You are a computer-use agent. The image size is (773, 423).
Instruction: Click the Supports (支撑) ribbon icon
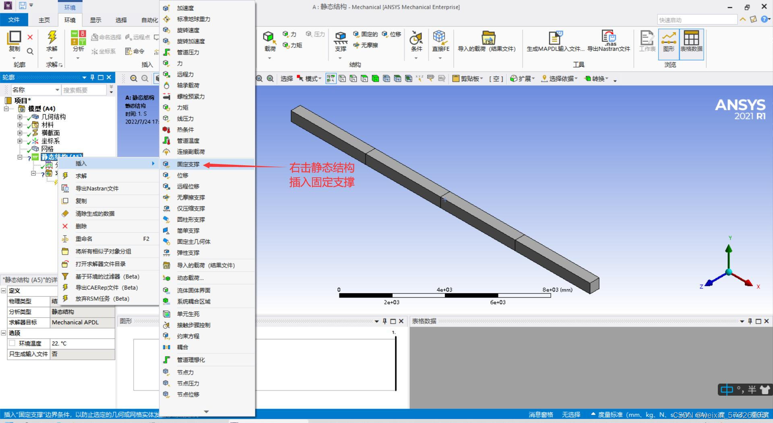[340, 39]
